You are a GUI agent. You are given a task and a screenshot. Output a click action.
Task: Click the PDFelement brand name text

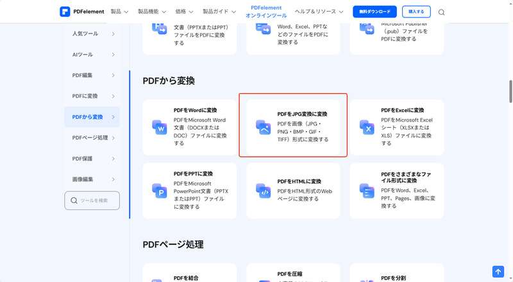point(88,12)
